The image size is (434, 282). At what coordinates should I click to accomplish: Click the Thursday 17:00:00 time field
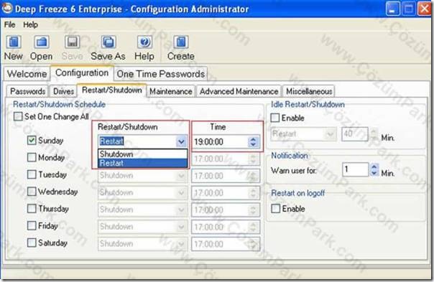click(x=226, y=210)
